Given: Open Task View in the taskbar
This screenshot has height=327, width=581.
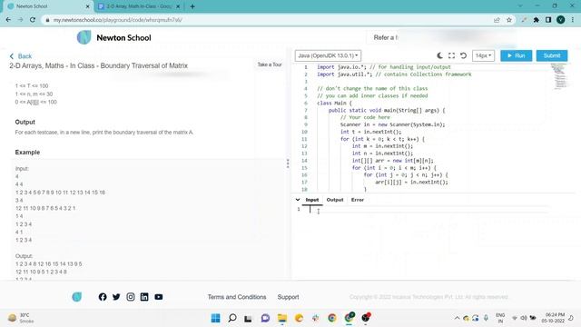Looking at the screenshot, I should coord(248,319).
